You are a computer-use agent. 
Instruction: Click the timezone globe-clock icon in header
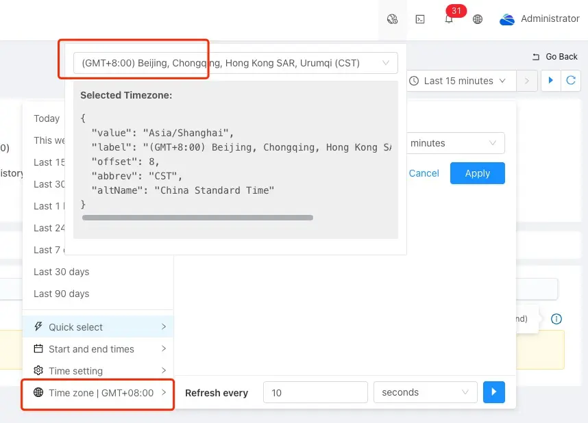[x=392, y=18]
